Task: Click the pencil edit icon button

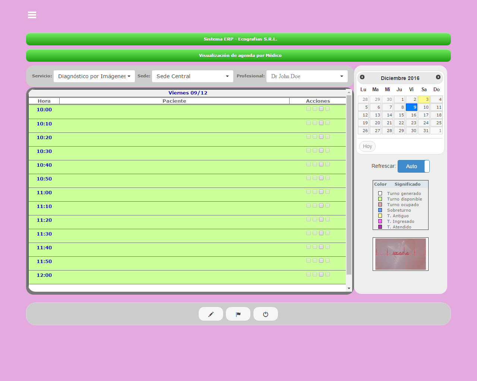Action: [x=211, y=314]
